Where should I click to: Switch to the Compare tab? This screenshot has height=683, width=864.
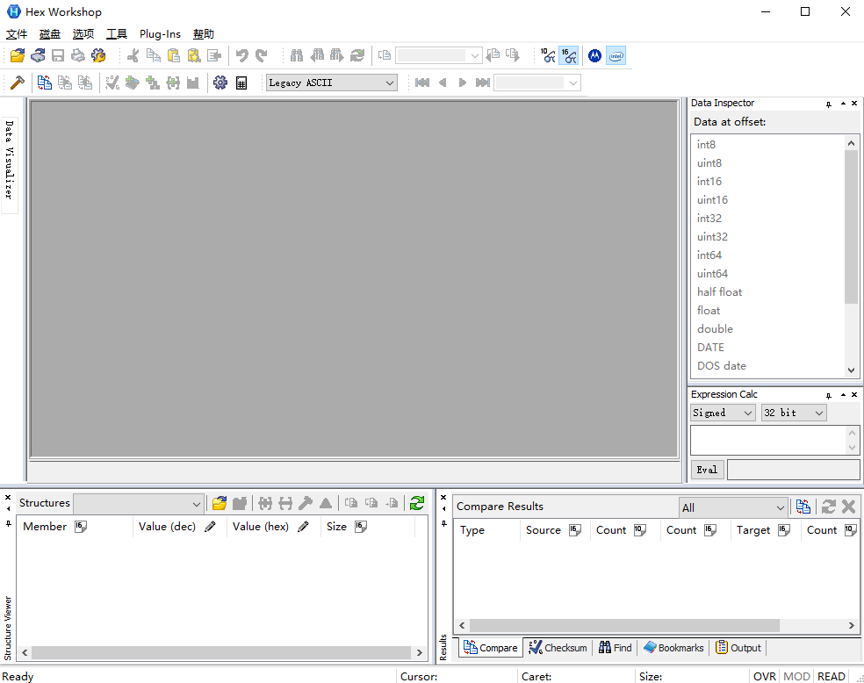[x=491, y=648]
